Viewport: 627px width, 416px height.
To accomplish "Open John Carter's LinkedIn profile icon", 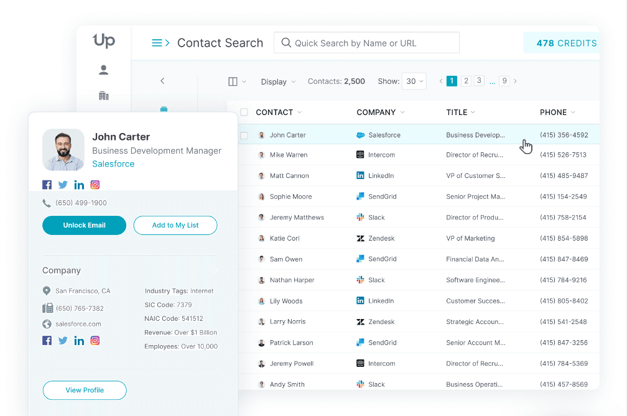I will click(x=79, y=185).
